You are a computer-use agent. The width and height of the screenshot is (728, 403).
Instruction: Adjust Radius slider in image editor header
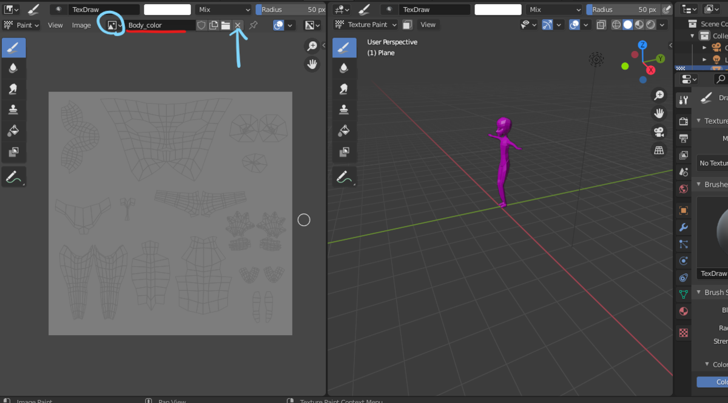pos(291,10)
